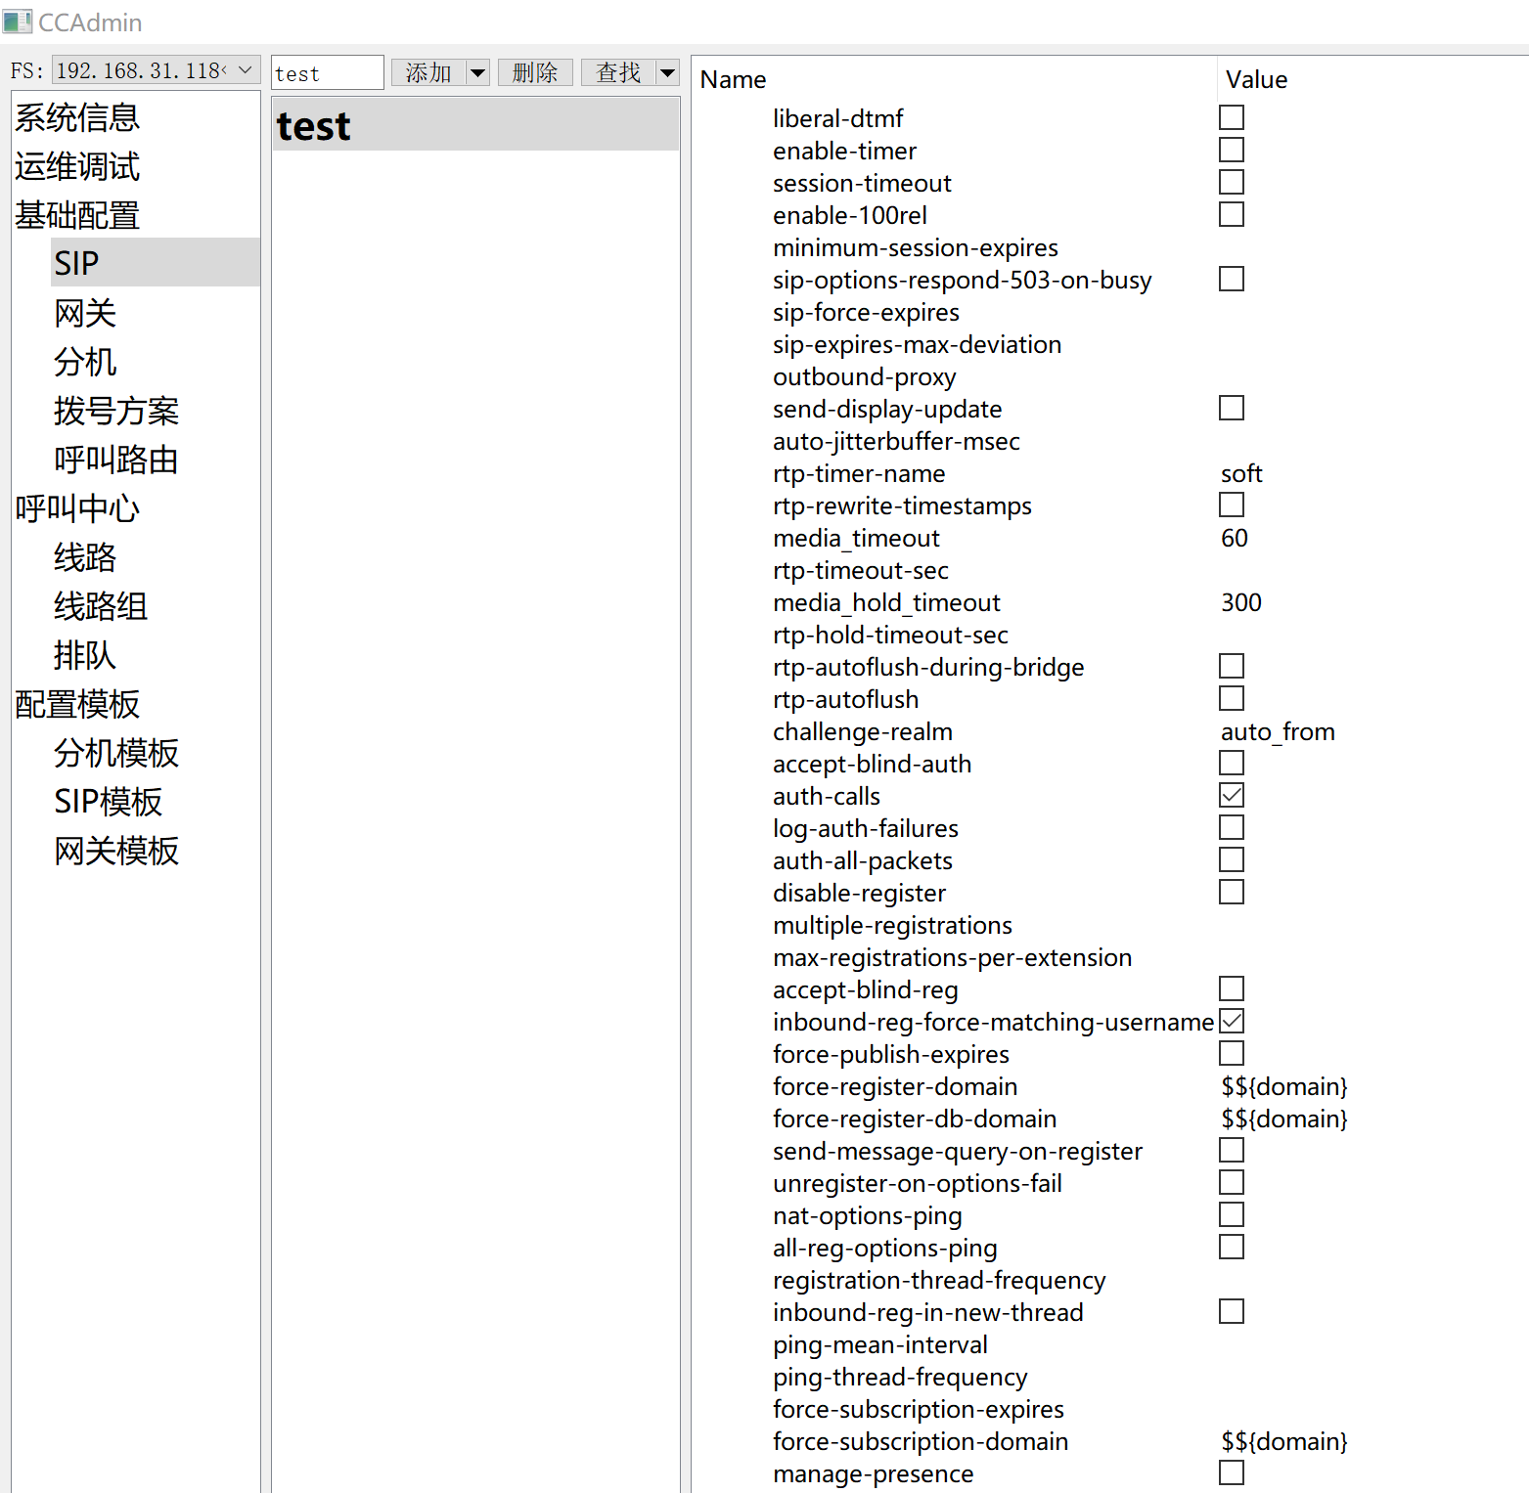Uncheck inbound-reg-force-matching-username checkbox
Screen dimensions: 1529x1493
pos(1232,1021)
